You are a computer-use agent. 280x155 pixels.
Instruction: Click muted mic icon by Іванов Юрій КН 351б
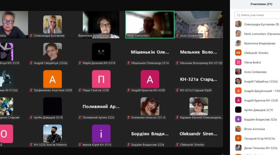point(80,145)
